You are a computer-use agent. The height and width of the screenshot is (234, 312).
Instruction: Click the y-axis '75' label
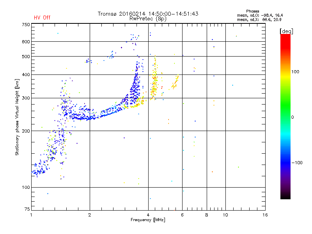point(27,209)
